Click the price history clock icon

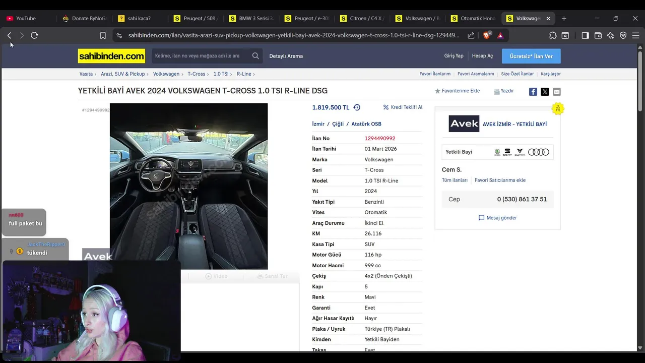coord(357,107)
